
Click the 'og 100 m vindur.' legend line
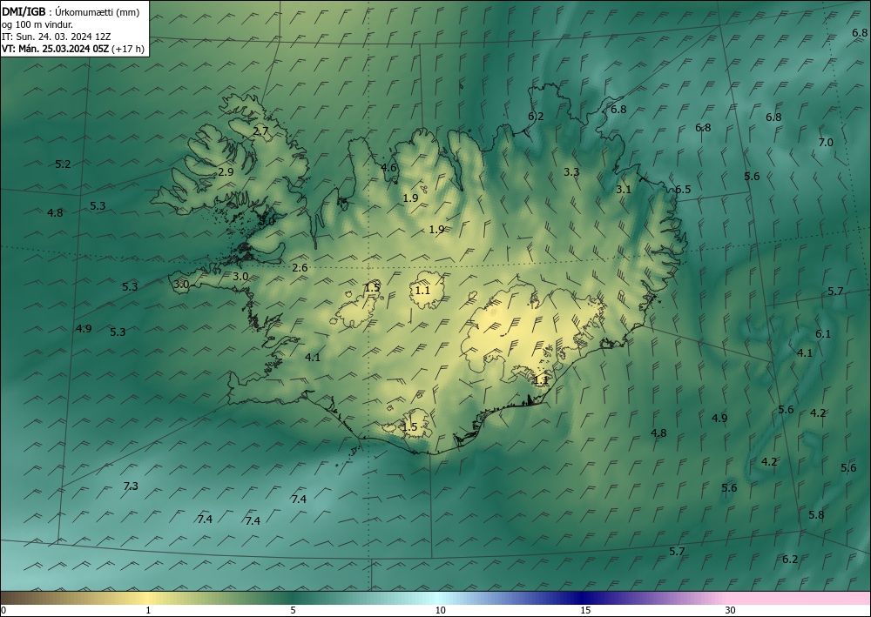tap(37, 23)
